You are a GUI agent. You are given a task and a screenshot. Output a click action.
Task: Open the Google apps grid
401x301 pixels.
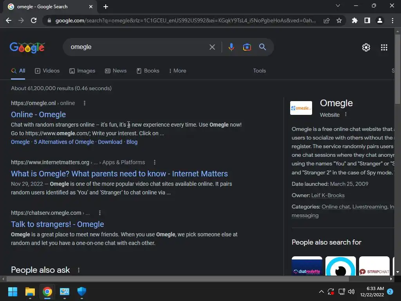click(384, 47)
